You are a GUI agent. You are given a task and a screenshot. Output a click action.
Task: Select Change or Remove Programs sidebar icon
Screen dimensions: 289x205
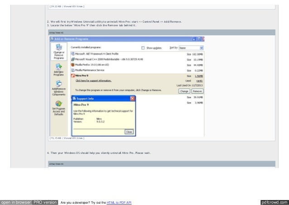(59, 52)
